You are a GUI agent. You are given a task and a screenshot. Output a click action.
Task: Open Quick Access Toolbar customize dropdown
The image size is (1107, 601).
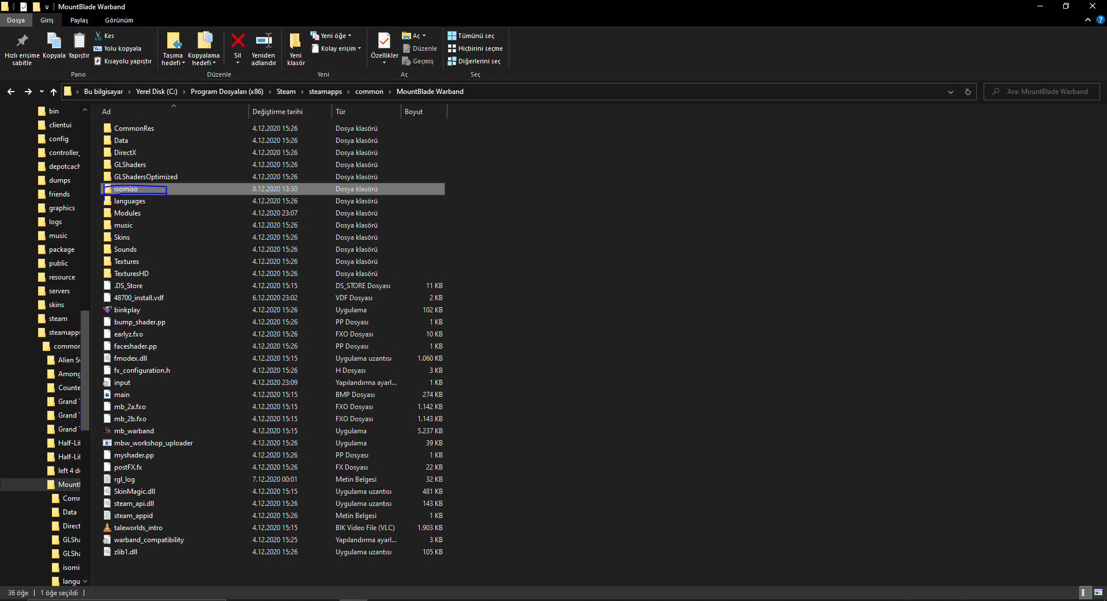click(47, 7)
